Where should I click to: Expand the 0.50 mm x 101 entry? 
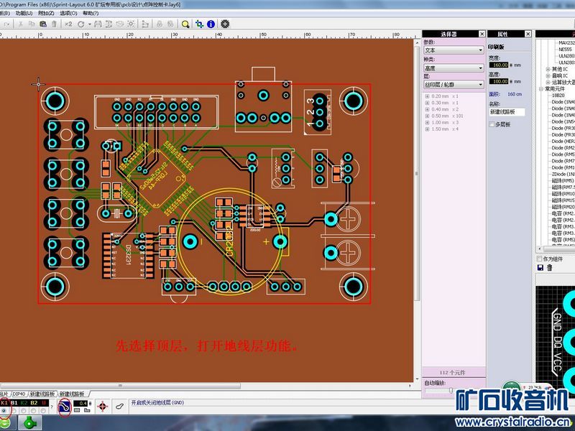click(x=427, y=116)
